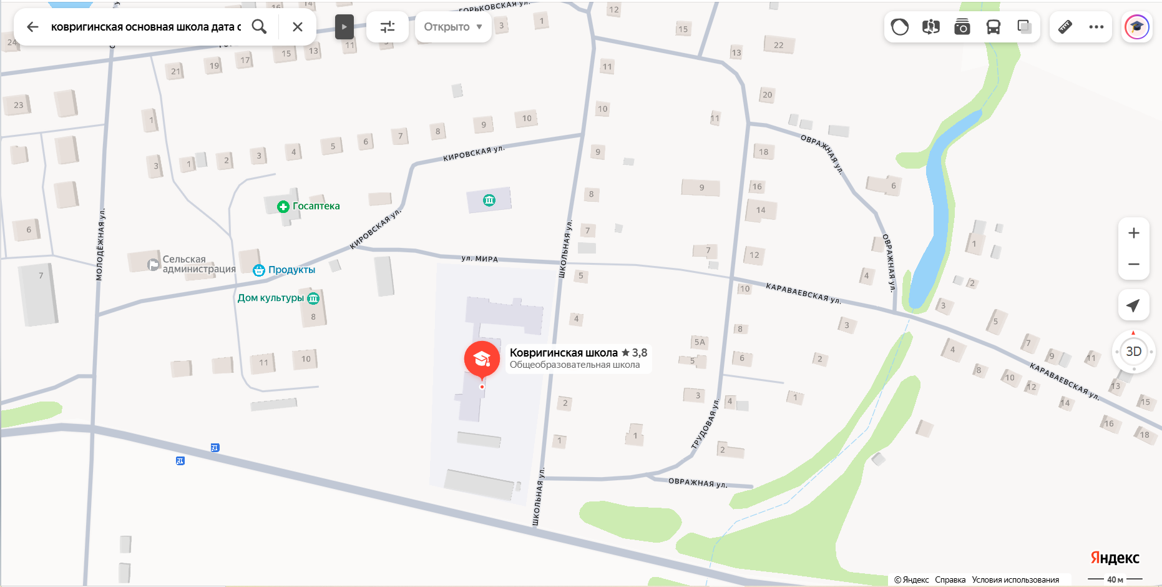This screenshot has height=587, width=1162.
Task: Open the user profile avatar
Action: click(x=1137, y=27)
